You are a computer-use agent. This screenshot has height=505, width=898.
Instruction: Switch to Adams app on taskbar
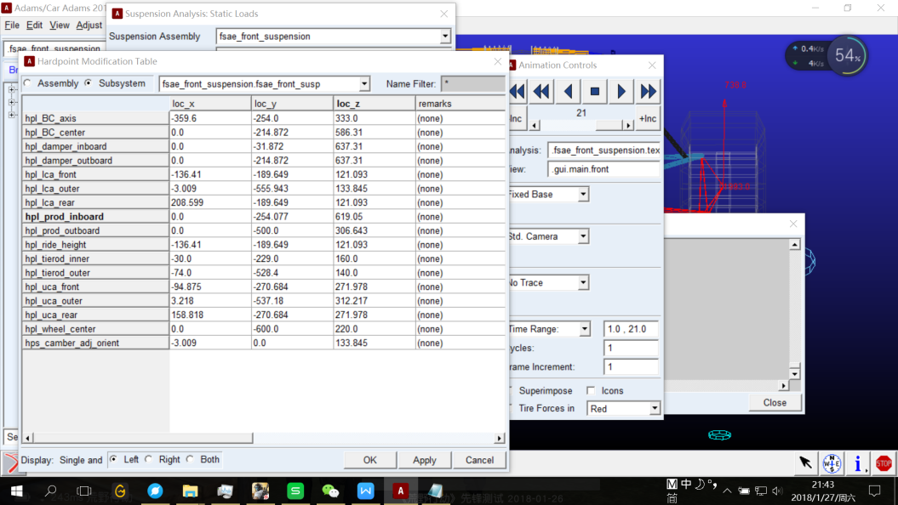coord(400,491)
